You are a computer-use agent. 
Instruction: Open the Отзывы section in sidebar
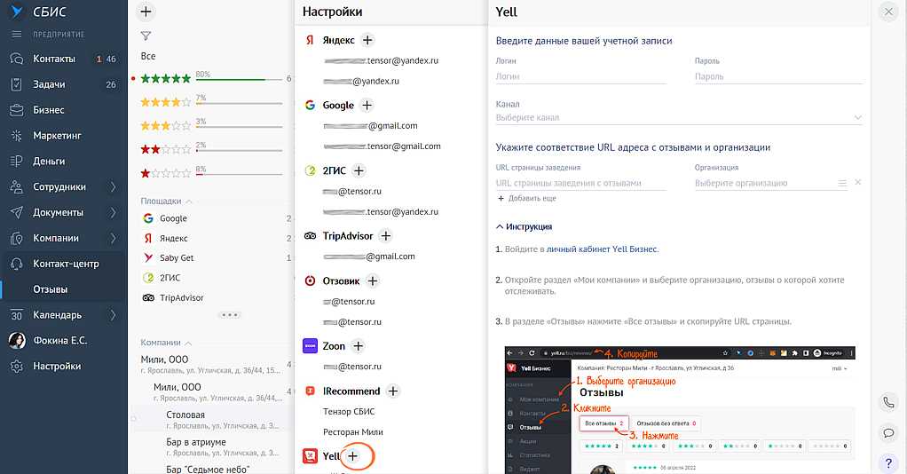(x=51, y=289)
